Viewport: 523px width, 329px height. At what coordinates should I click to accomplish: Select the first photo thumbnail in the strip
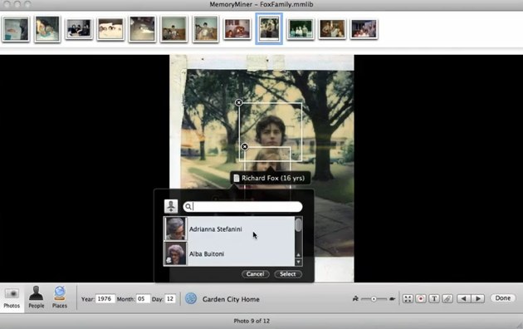click(x=15, y=29)
